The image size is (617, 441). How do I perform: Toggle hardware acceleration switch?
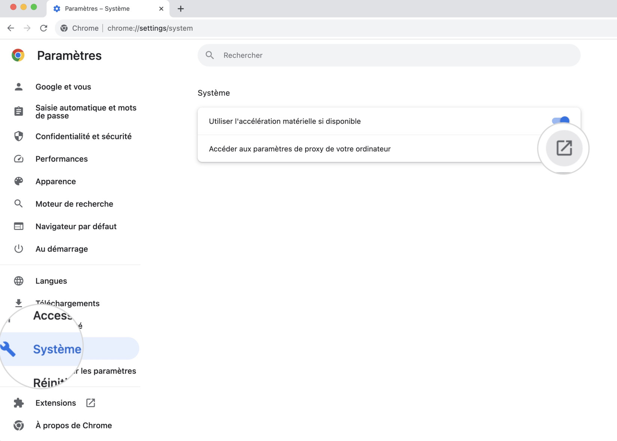tap(561, 121)
